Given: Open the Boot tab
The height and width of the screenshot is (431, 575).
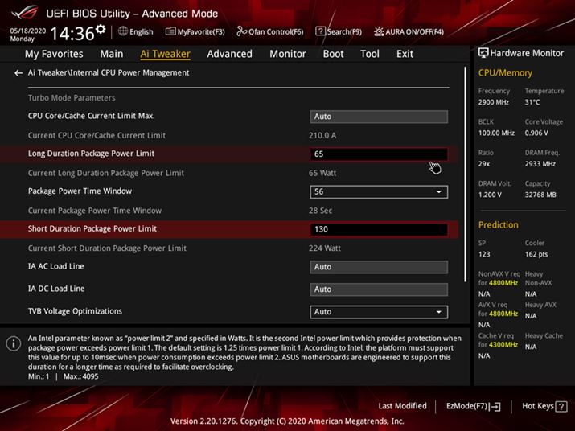Looking at the screenshot, I should 333,54.
